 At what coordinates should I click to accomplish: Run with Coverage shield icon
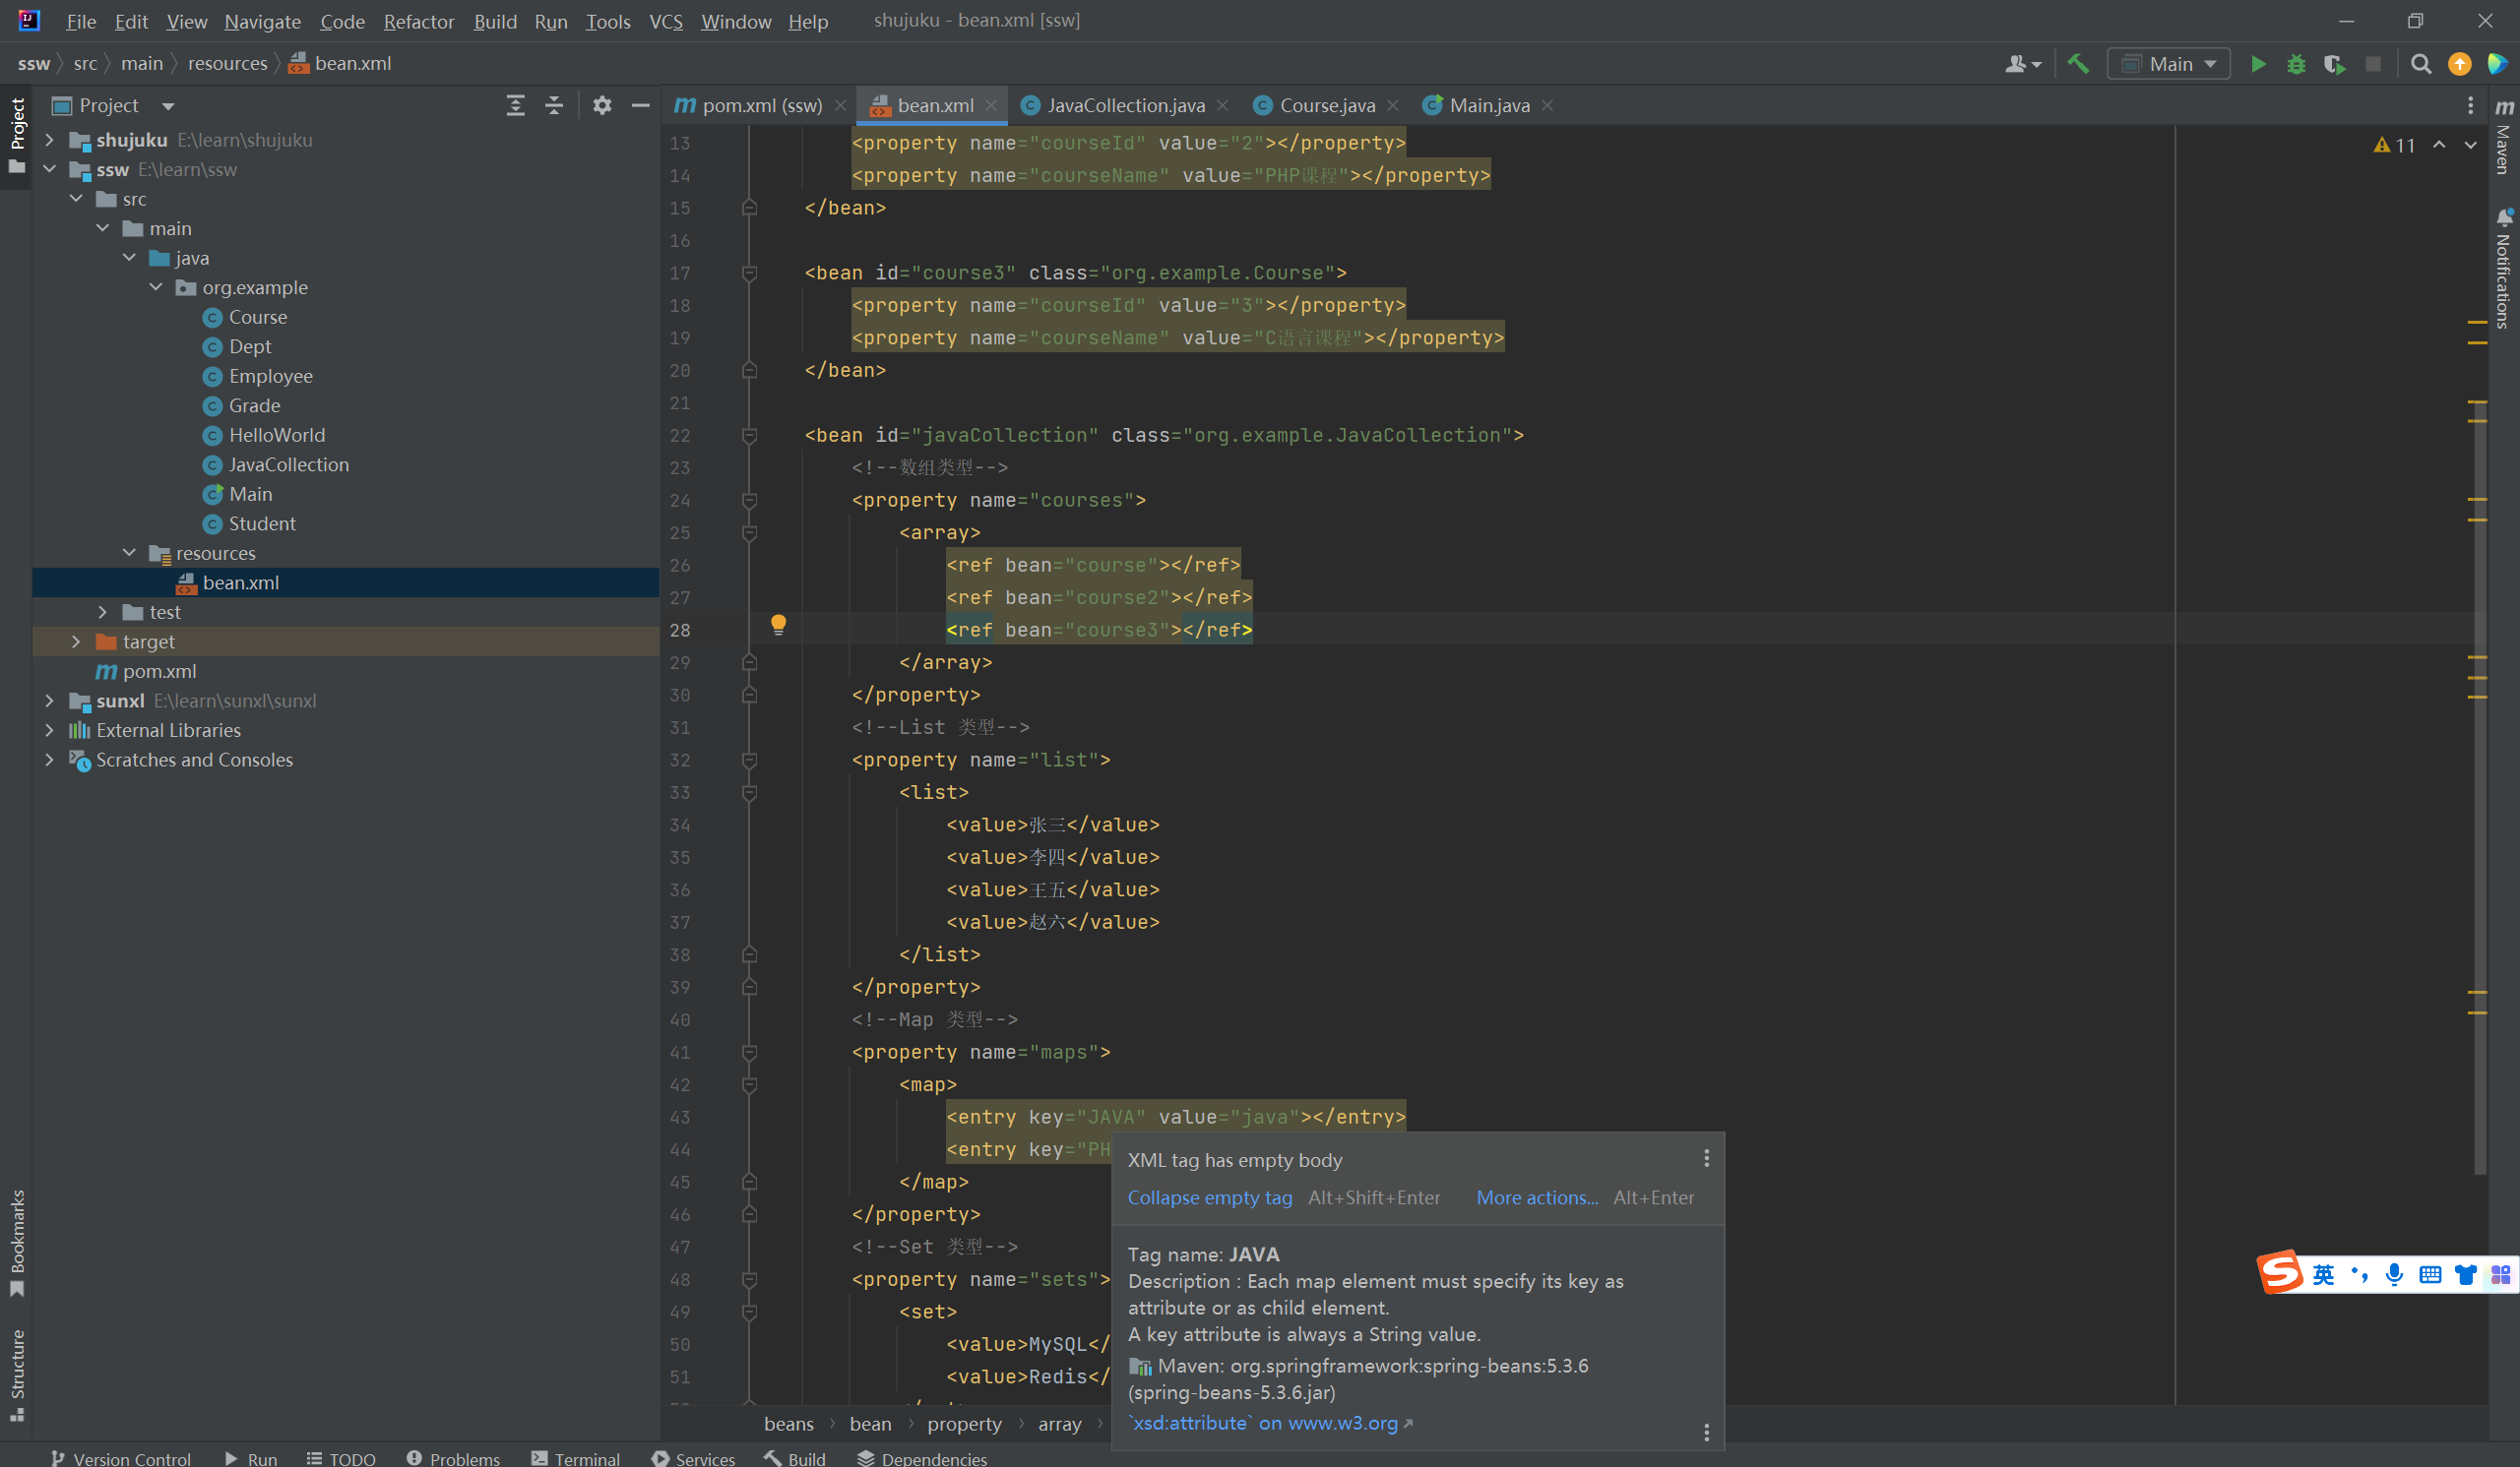tap(2334, 64)
